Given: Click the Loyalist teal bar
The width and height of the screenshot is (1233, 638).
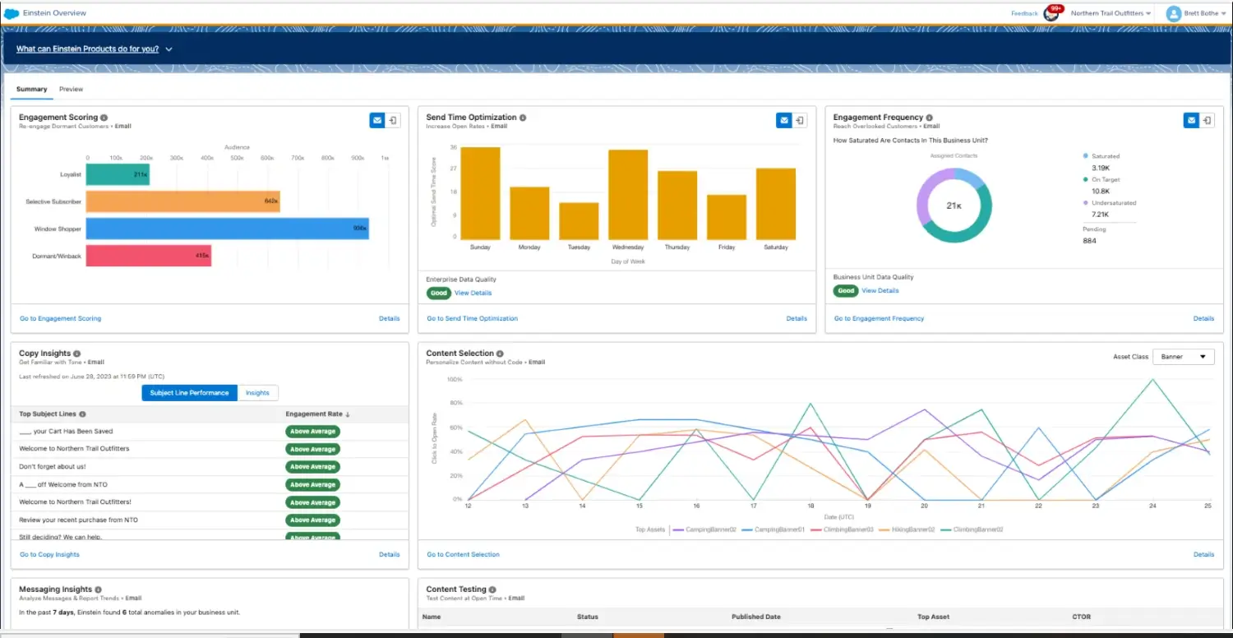Looking at the screenshot, I should point(118,174).
